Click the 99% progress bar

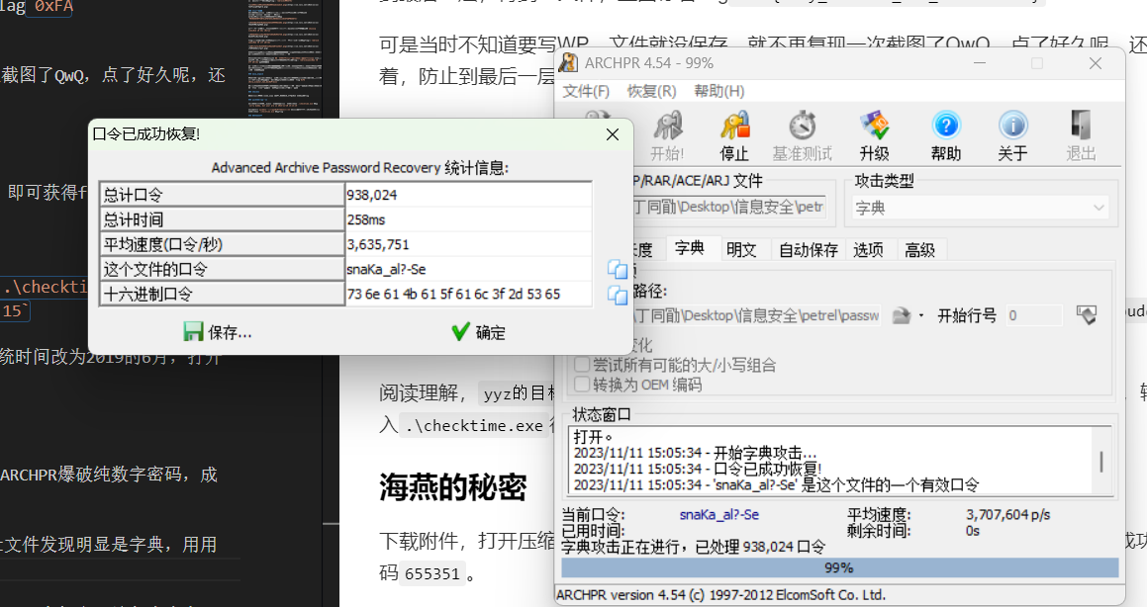tap(840, 568)
